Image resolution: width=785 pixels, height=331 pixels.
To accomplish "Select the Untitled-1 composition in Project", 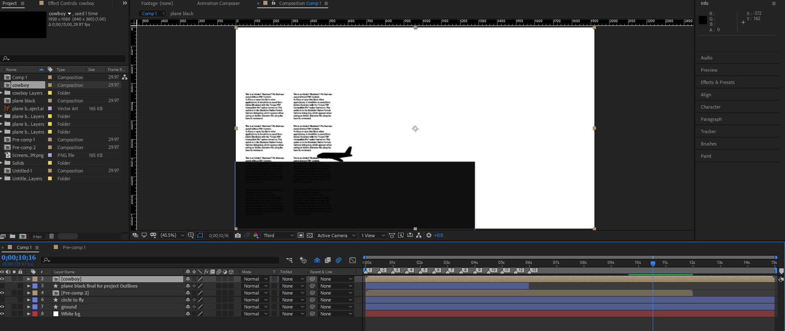I will [22, 171].
